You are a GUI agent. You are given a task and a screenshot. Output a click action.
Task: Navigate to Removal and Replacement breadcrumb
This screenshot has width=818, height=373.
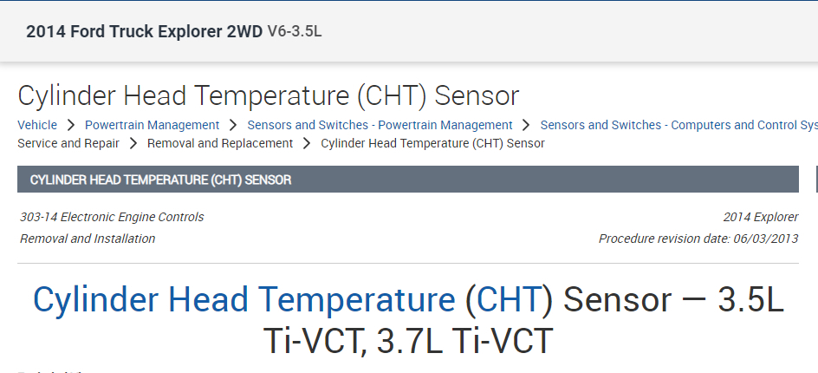tap(220, 143)
